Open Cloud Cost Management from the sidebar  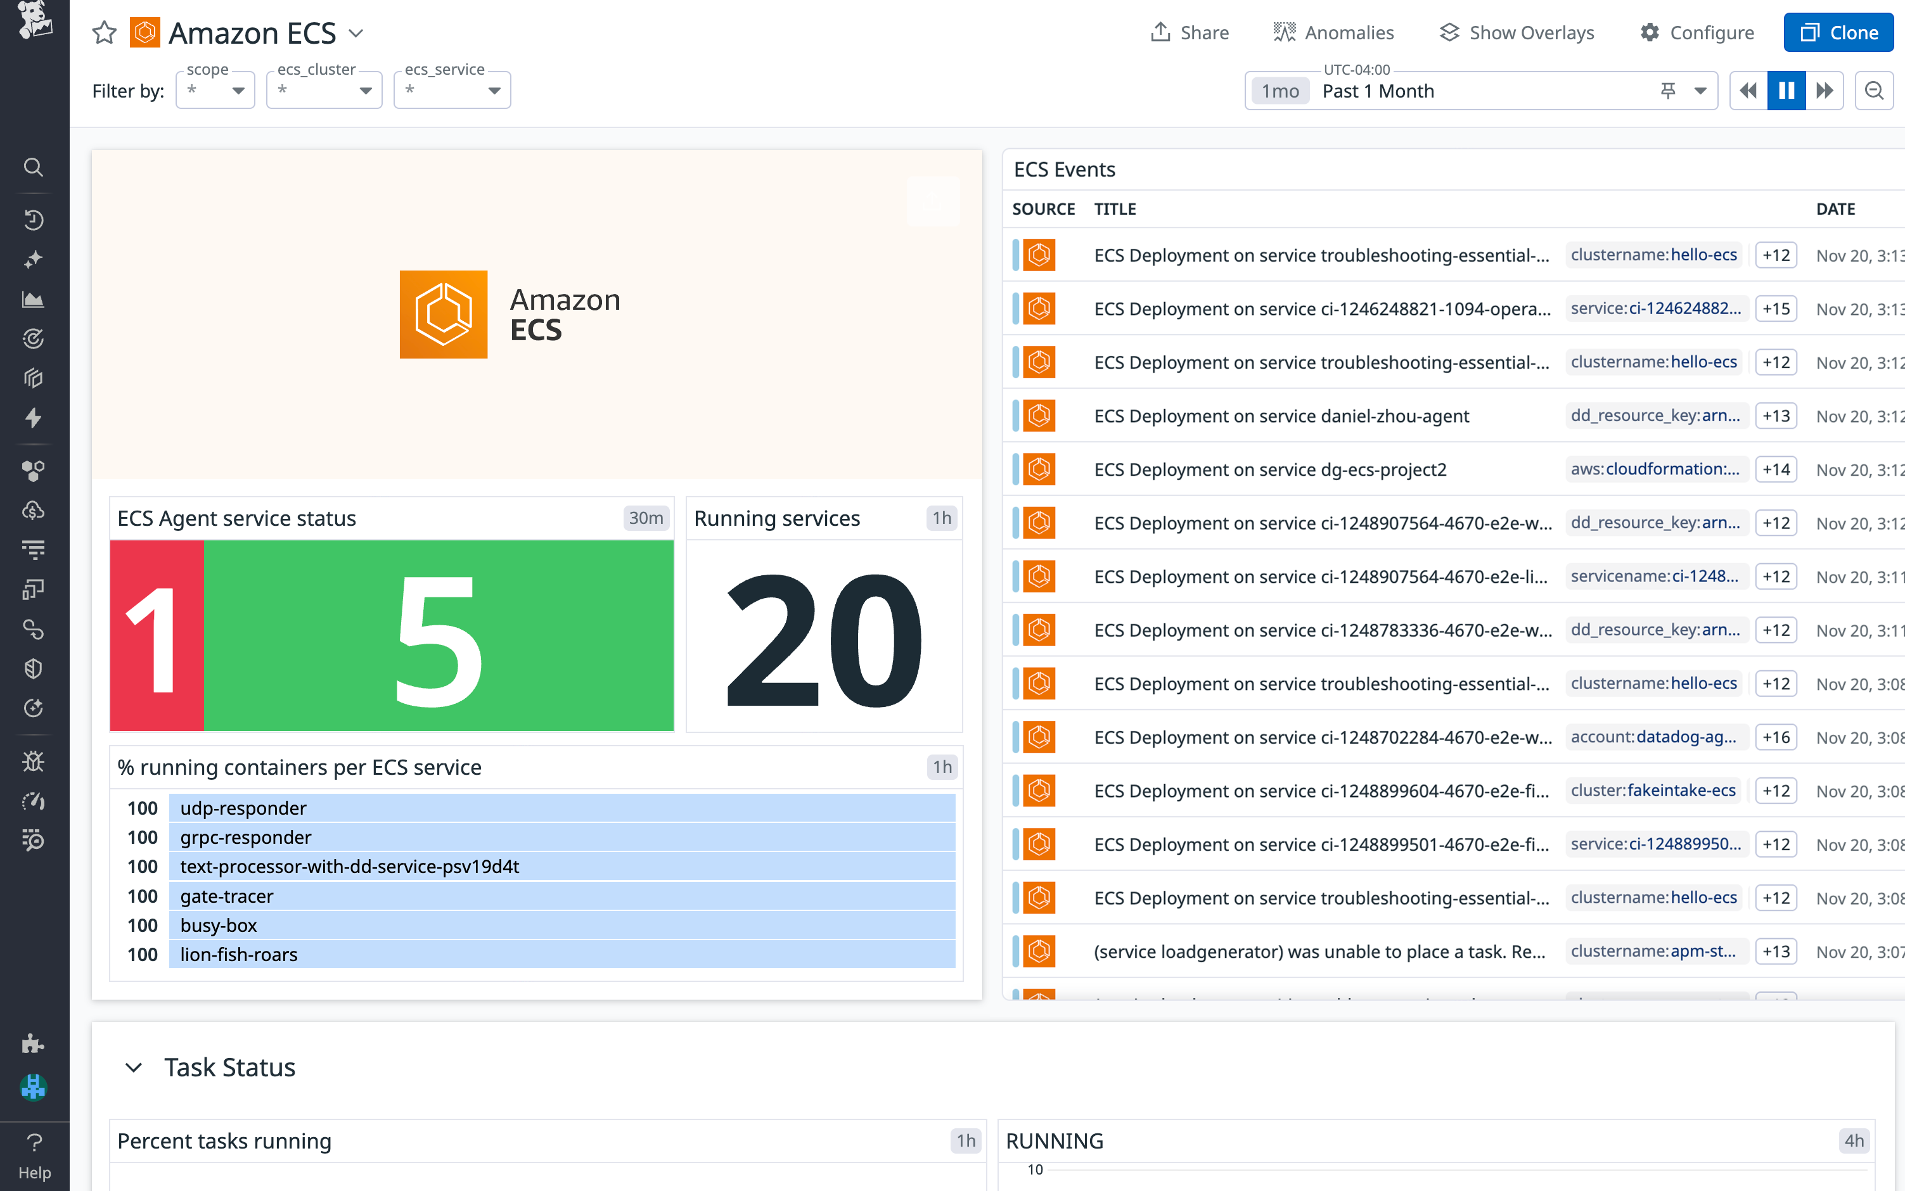(33, 511)
